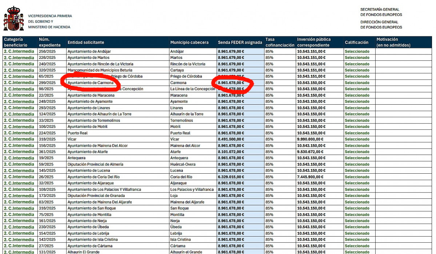Click the 'Senda FEDER asignada' header
The image size is (436, 254).
tap(240, 43)
